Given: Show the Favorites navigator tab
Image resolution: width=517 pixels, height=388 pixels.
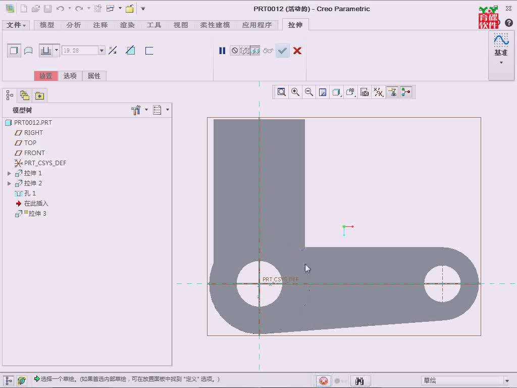Looking at the screenshot, I should click(39, 95).
